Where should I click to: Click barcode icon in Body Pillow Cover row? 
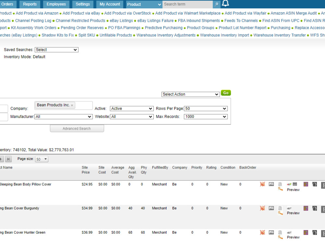click(x=295, y=184)
